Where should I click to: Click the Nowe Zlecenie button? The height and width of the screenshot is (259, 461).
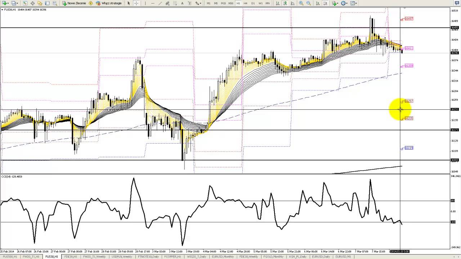coord(74,3)
